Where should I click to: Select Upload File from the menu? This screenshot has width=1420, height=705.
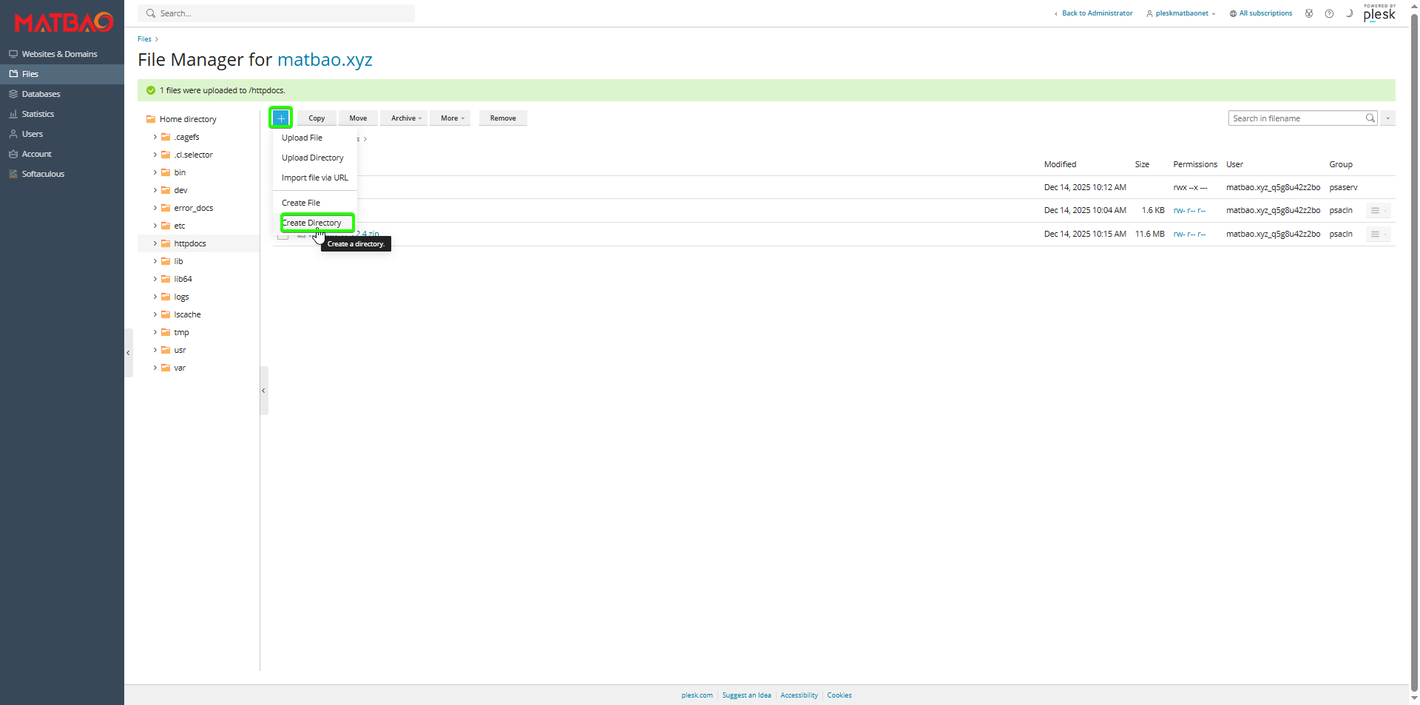[302, 138]
